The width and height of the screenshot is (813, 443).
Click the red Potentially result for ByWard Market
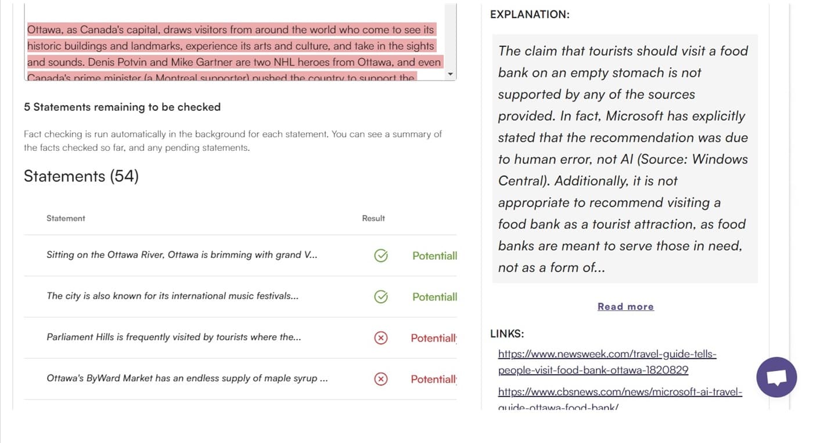click(433, 379)
